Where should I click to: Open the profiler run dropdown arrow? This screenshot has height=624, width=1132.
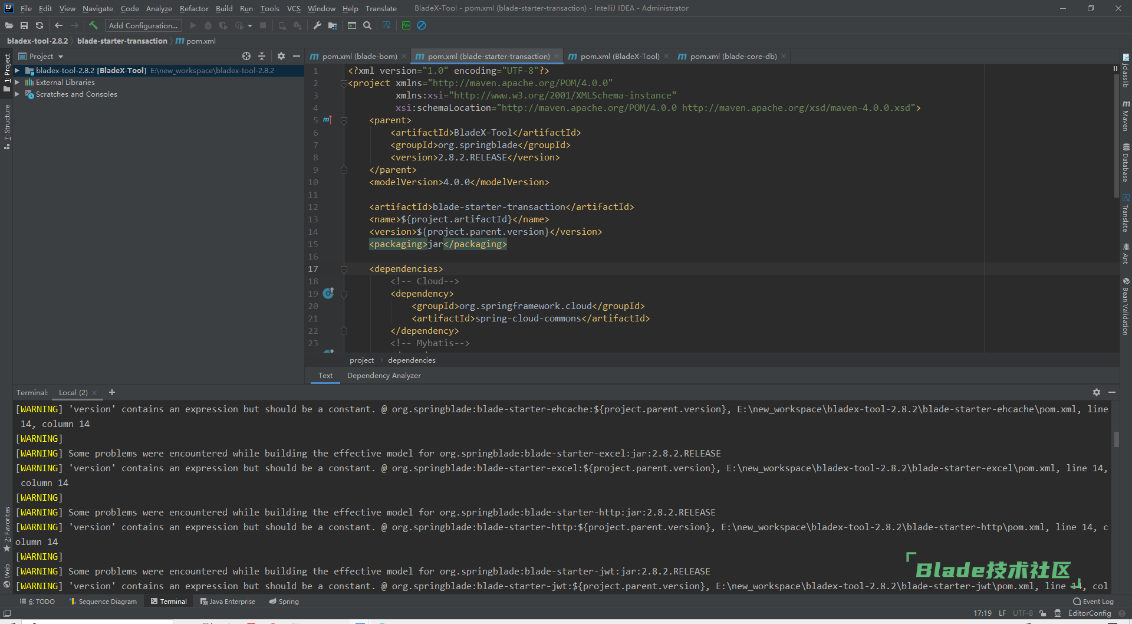click(x=250, y=26)
